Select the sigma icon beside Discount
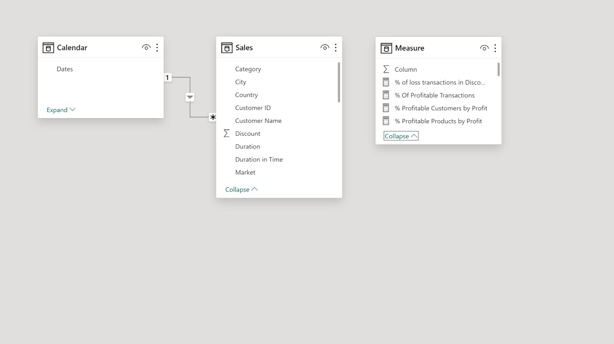Image resolution: width=614 pixels, height=344 pixels. click(227, 134)
